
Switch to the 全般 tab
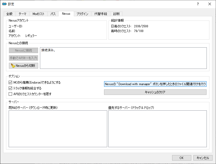click(x=9, y=14)
